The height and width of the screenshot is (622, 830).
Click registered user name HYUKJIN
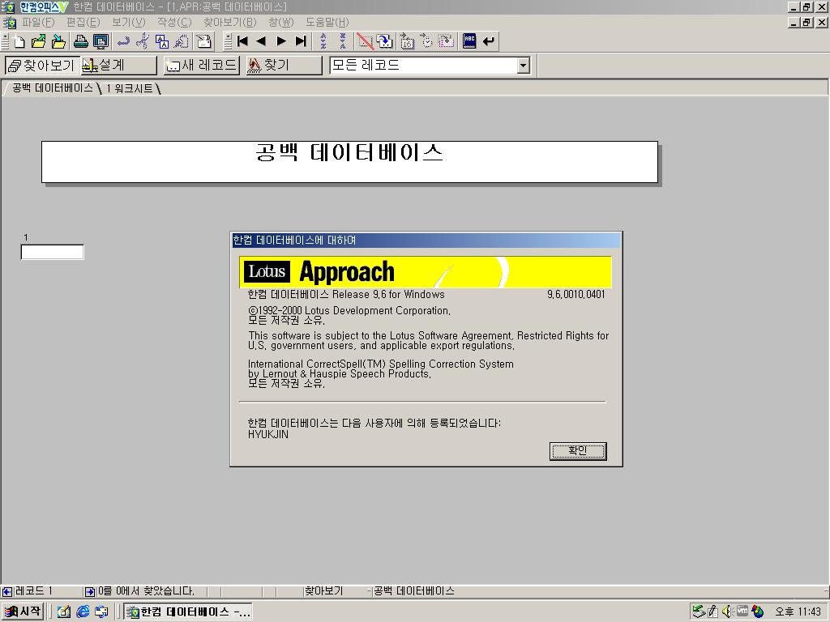(268, 434)
